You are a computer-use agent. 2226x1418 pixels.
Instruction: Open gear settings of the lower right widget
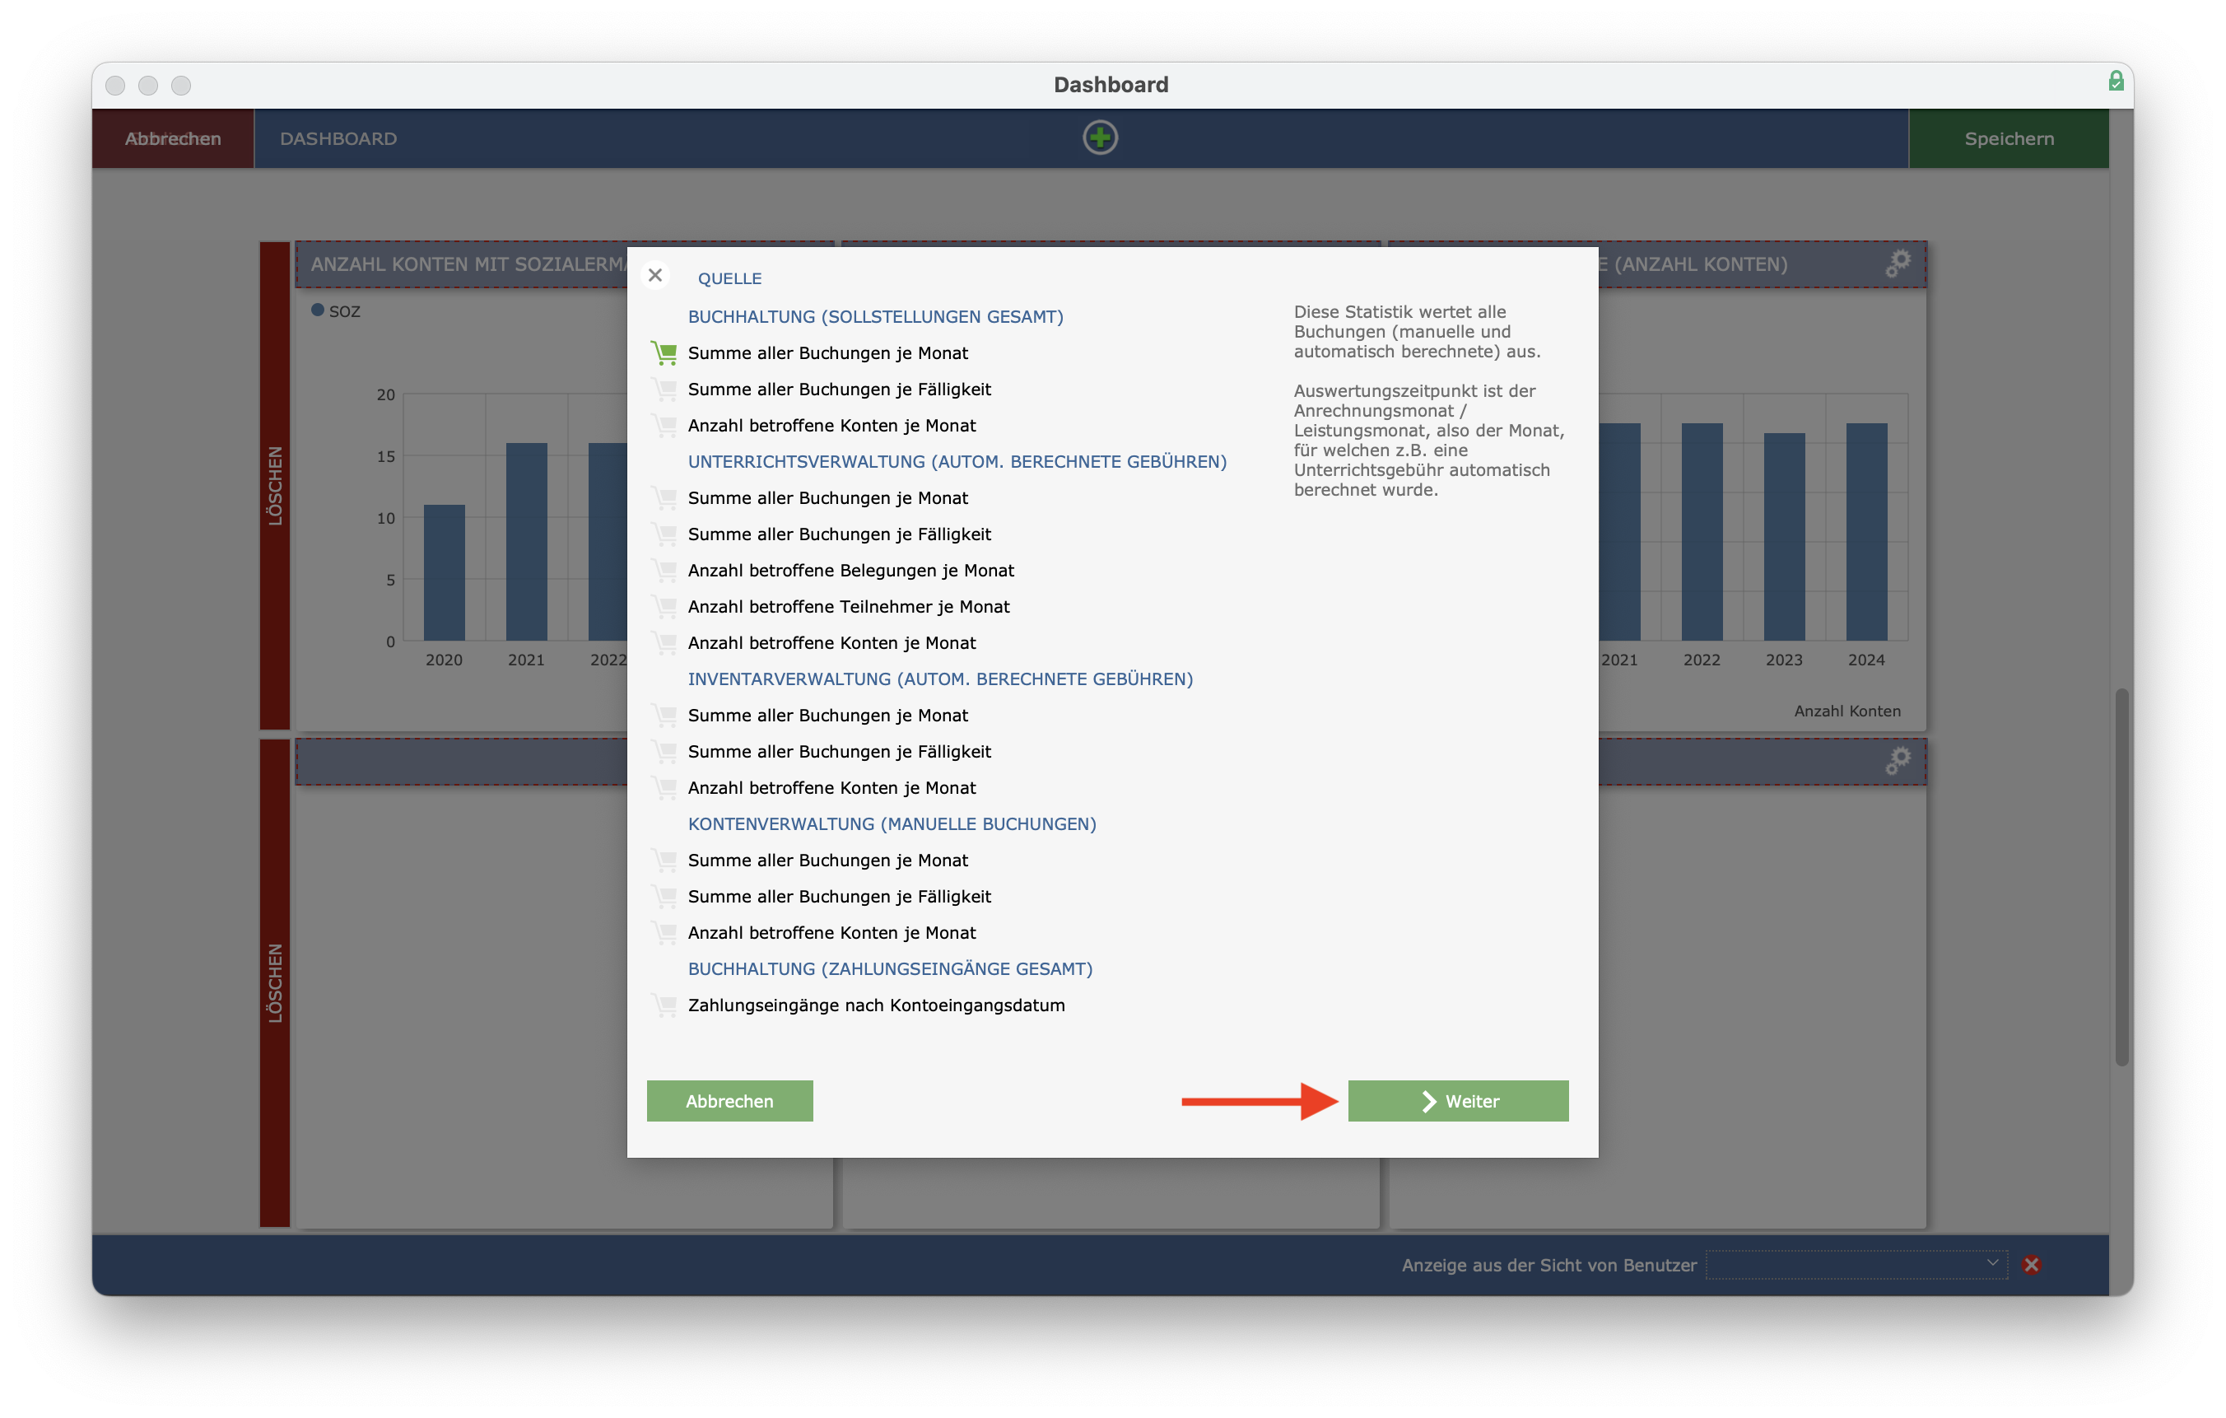click(x=1898, y=761)
